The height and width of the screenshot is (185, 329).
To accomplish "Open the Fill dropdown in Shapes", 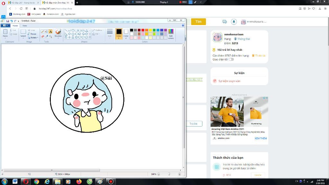I will (96, 34).
